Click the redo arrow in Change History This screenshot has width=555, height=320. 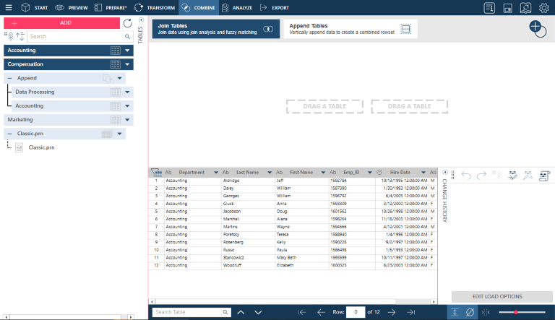coord(482,176)
